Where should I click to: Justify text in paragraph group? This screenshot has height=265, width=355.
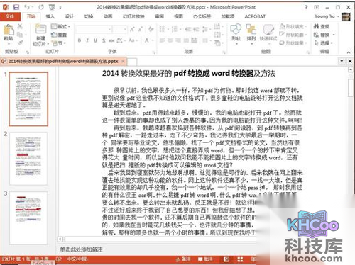click(186, 40)
